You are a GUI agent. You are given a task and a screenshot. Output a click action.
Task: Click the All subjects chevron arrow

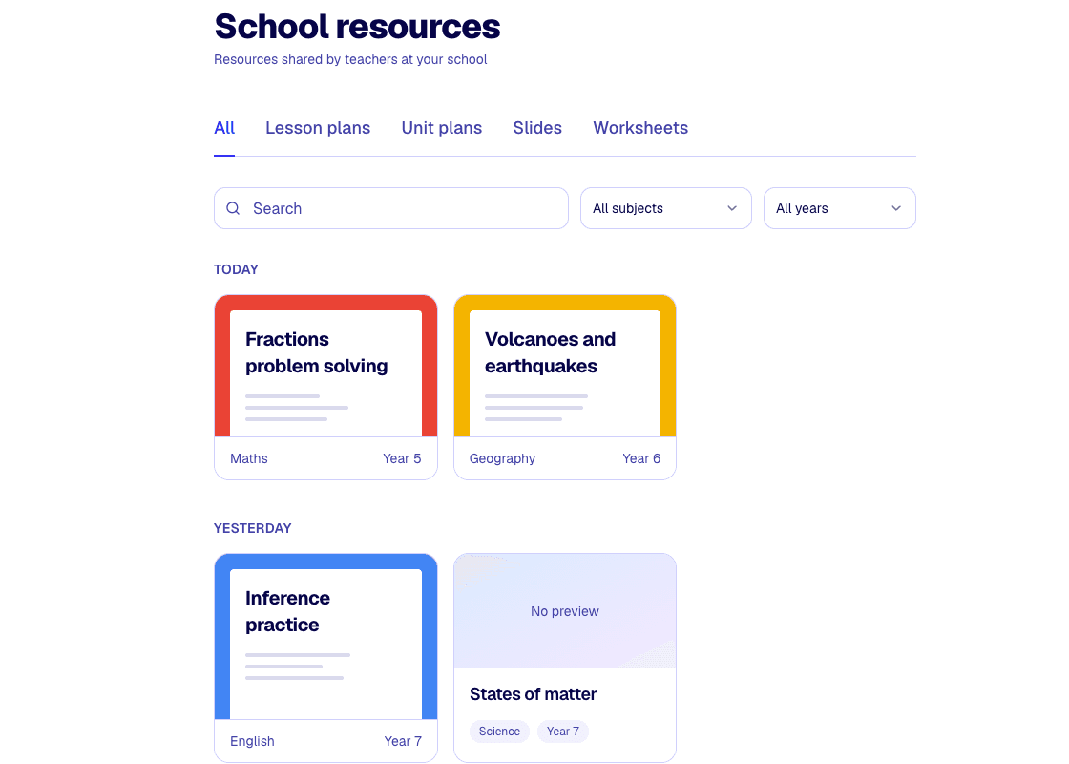(731, 208)
